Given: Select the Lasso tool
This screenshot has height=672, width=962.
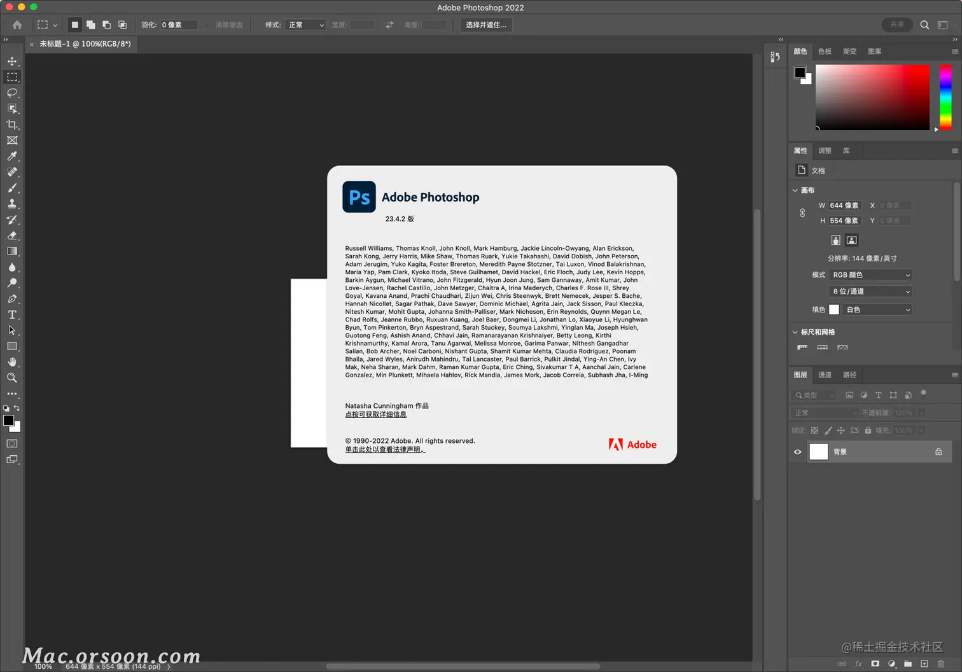Looking at the screenshot, I should coord(12,93).
